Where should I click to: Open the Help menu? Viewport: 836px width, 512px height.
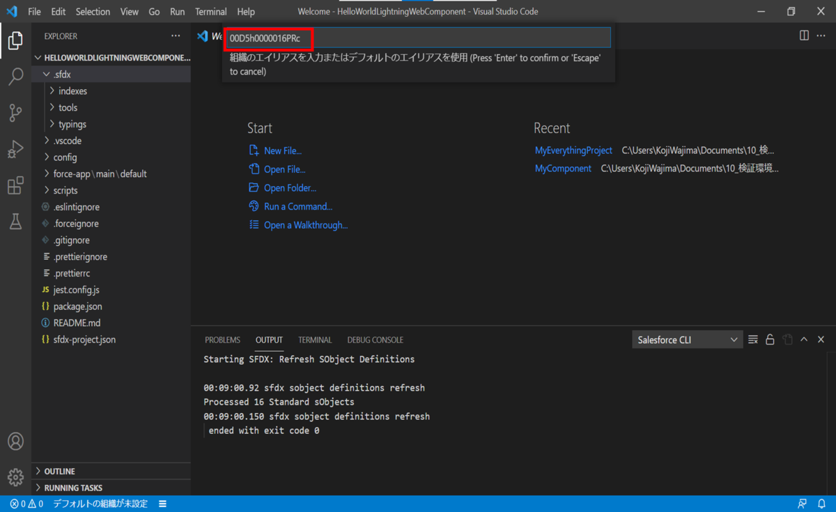click(246, 12)
